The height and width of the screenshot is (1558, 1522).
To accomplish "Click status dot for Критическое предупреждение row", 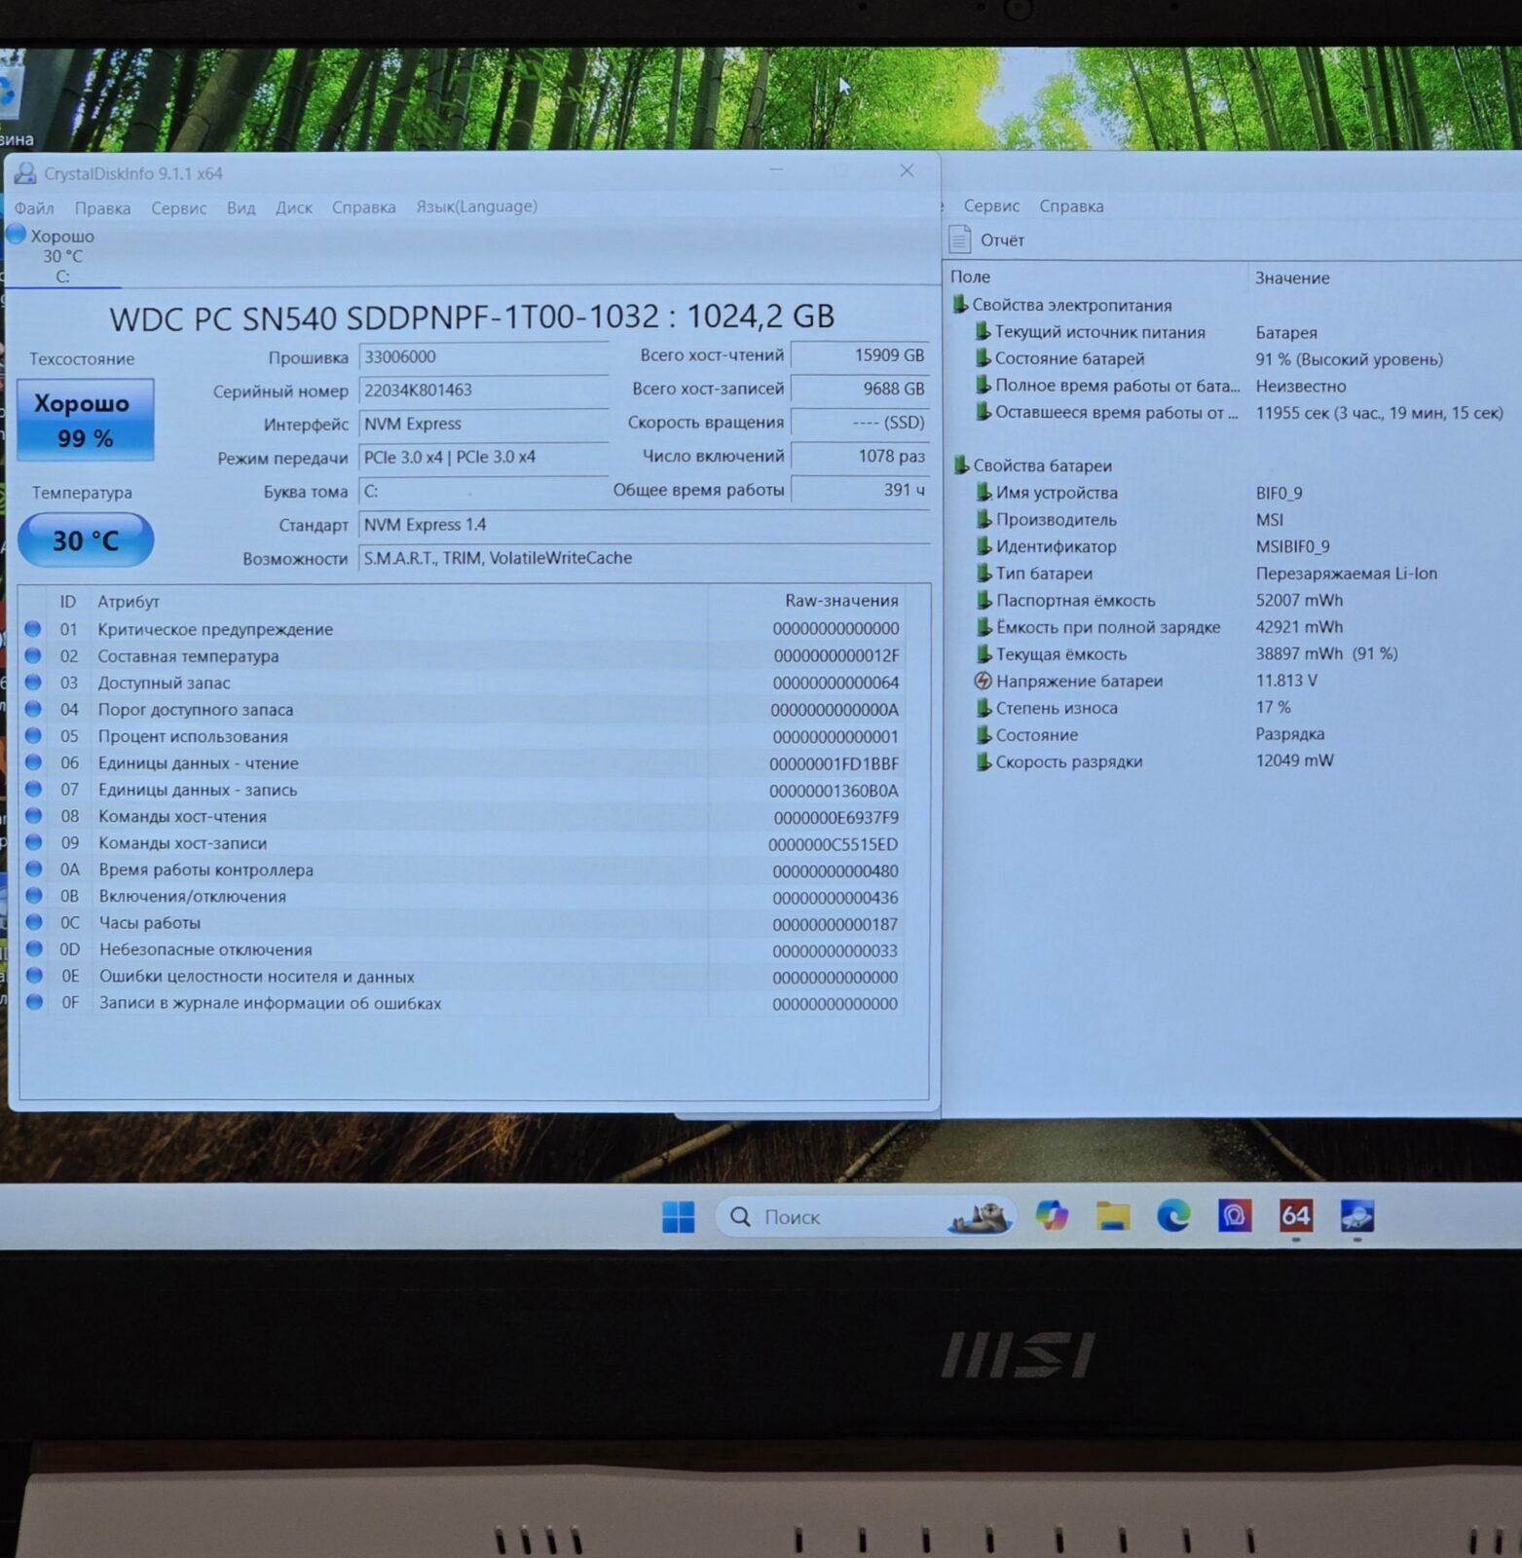I will [33, 629].
